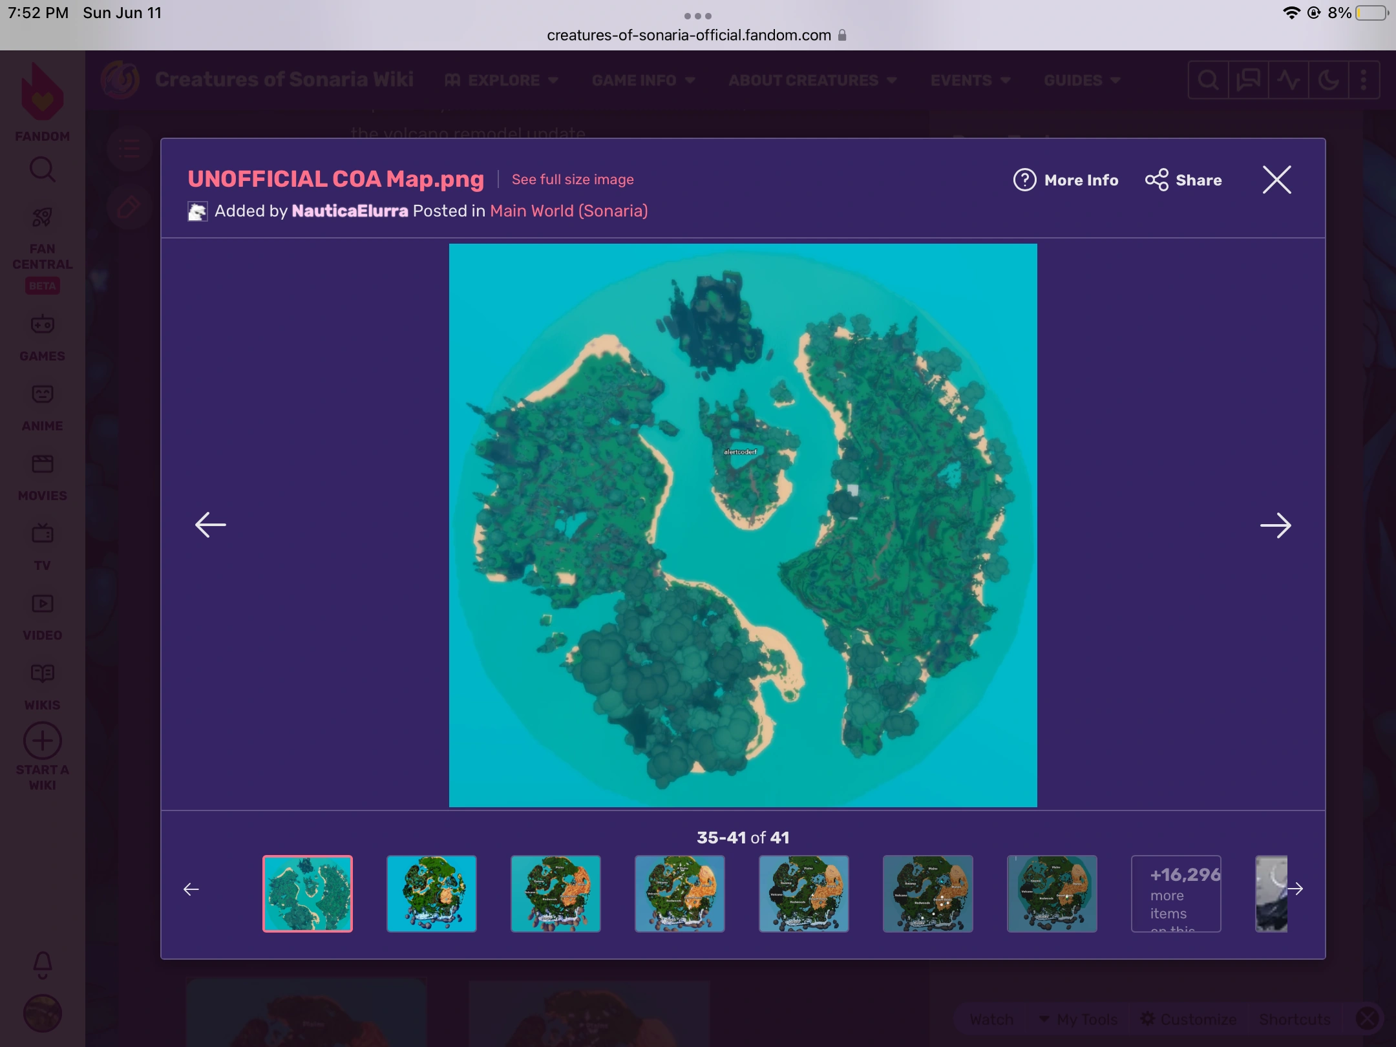
Task: Open the Discuss speech bubbles icon
Action: [x=1248, y=80]
